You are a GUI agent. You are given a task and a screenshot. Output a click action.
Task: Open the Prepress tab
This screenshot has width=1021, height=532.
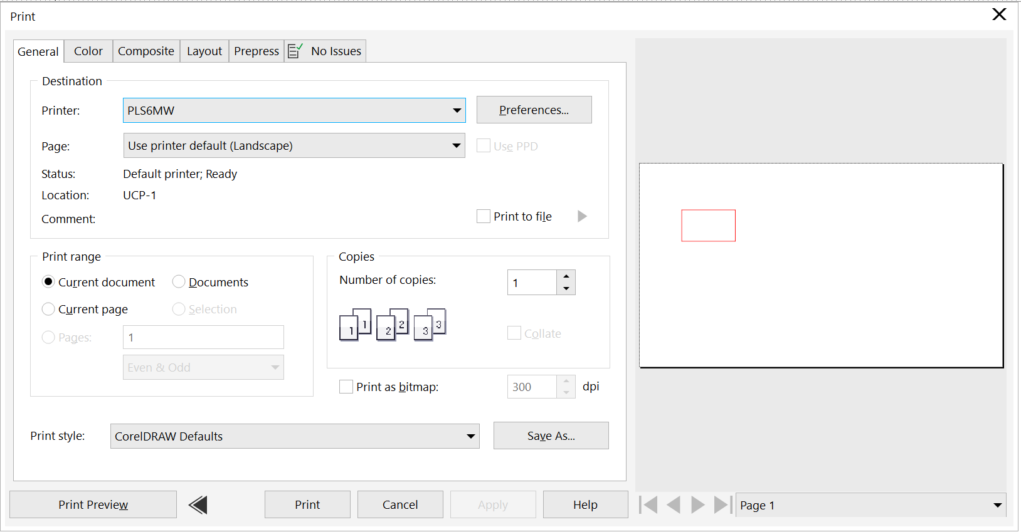coord(256,51)
